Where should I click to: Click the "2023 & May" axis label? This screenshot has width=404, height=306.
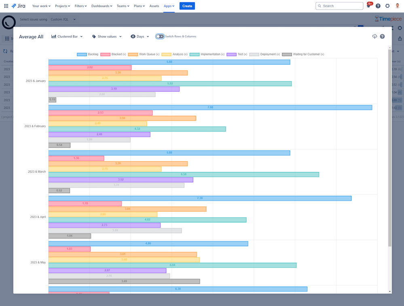(38, 262)
